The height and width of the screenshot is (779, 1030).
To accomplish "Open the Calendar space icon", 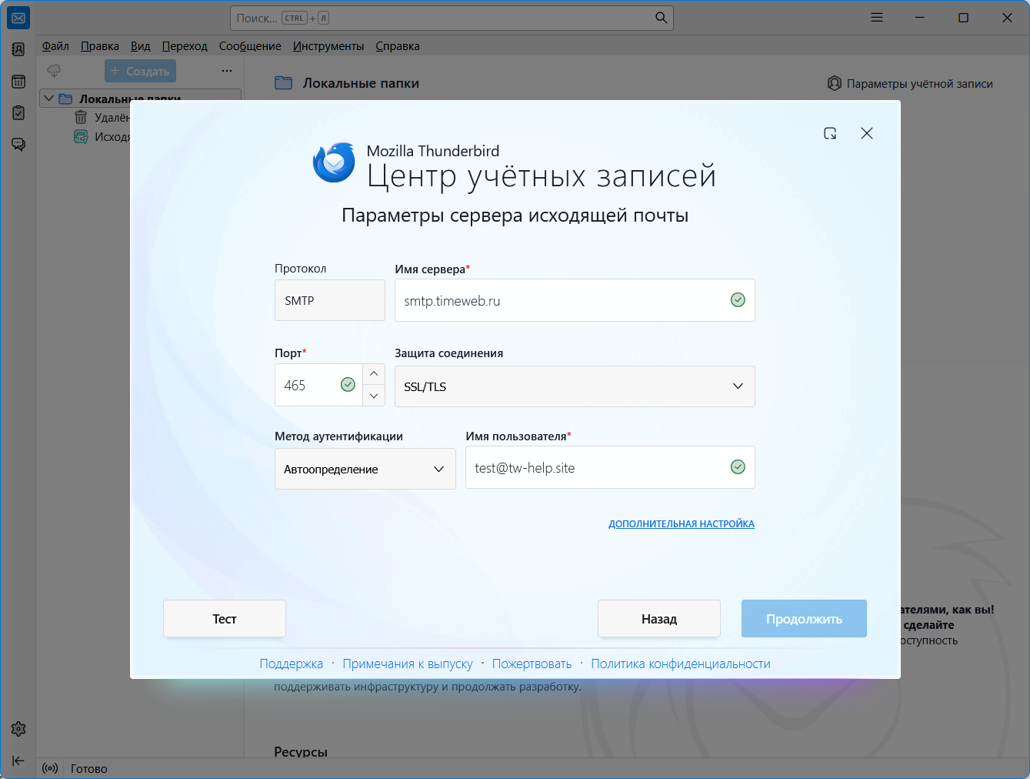I will pos(18,82).
